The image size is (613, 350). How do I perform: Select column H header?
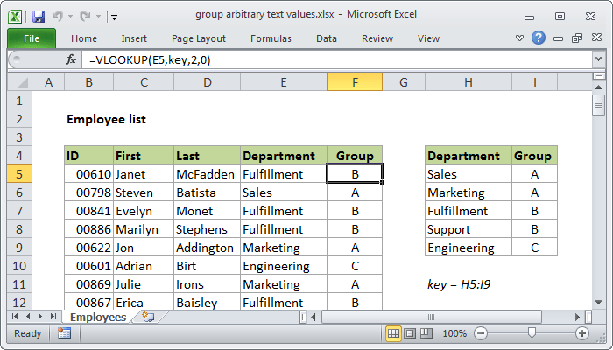(x=468, y=82)
